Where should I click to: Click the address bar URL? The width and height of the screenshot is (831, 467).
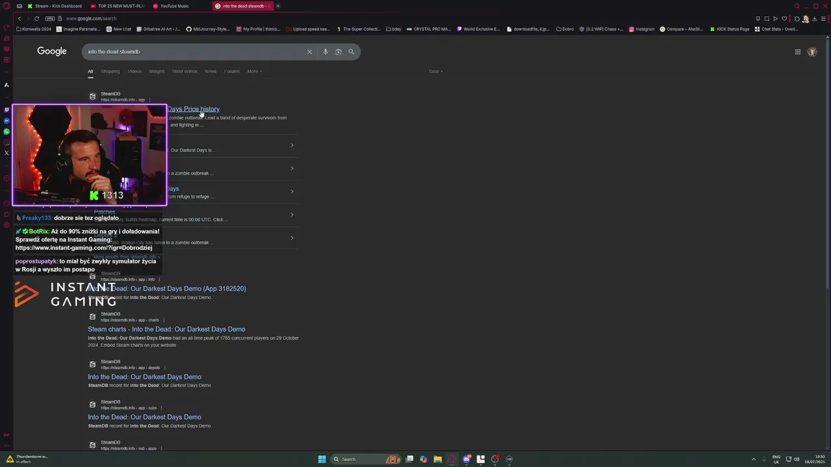pos(91,19)
